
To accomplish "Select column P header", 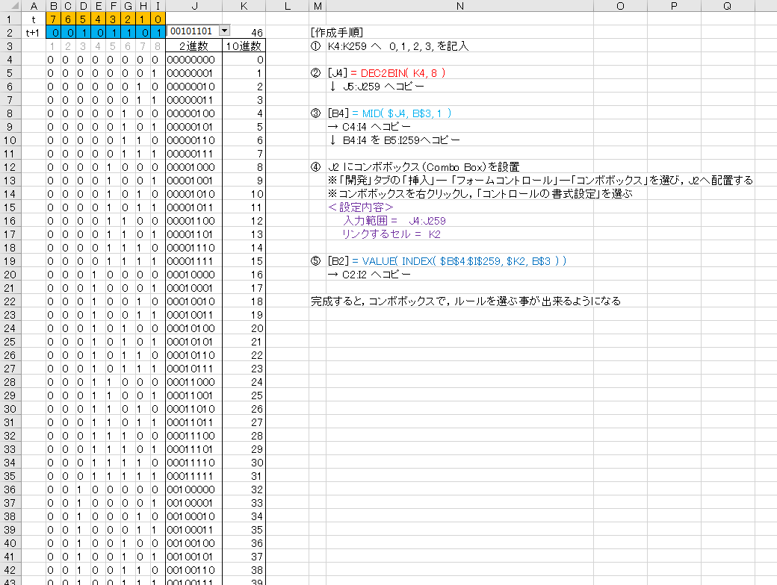I will (674, 6).
